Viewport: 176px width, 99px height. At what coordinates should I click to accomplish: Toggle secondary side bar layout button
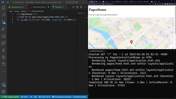pyautogui.click(x=73, y=2)
